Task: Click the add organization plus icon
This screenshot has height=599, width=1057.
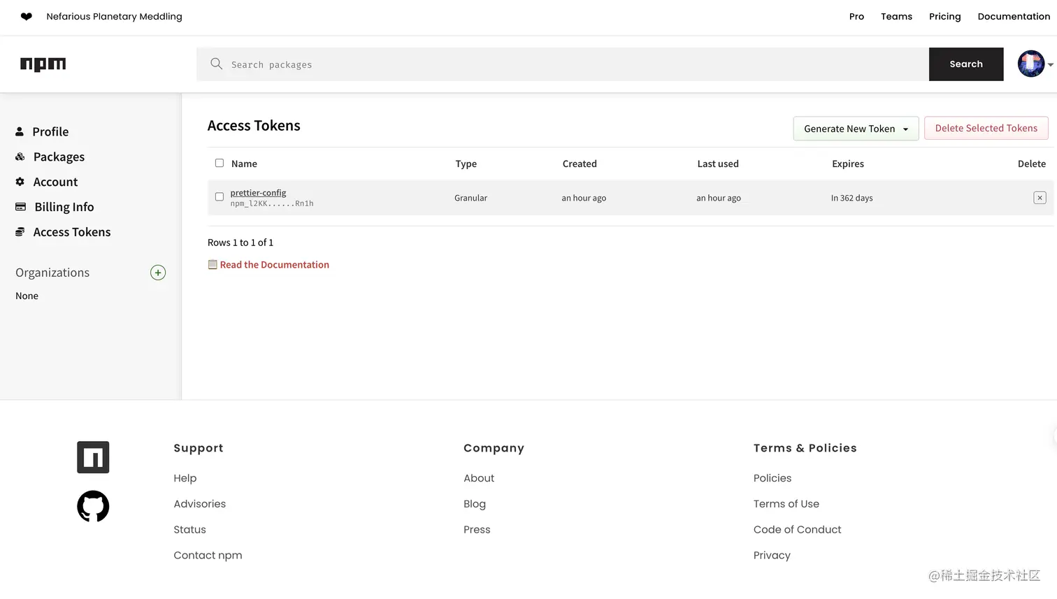Action: click(158, 273)
